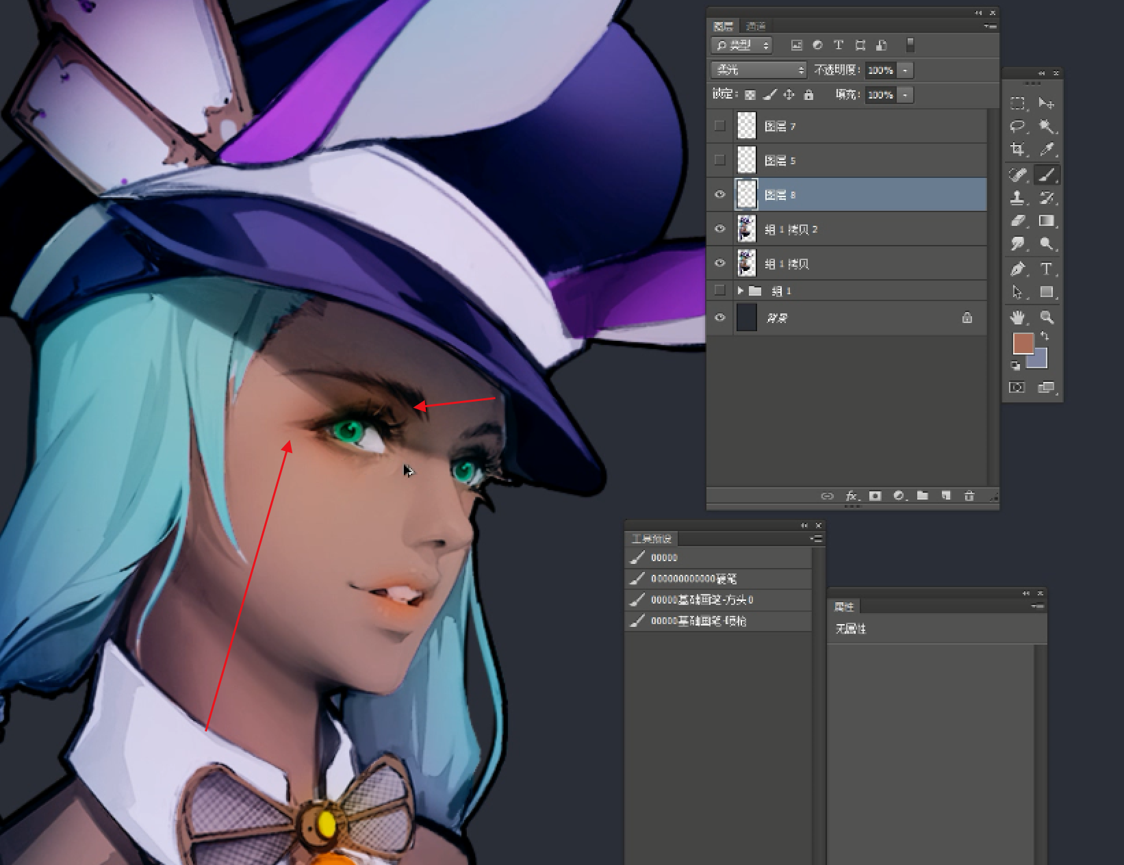1124x865 pixels.
Task: Select the 00000基础画笔-方头0 preset
Action: coord(719,600)
